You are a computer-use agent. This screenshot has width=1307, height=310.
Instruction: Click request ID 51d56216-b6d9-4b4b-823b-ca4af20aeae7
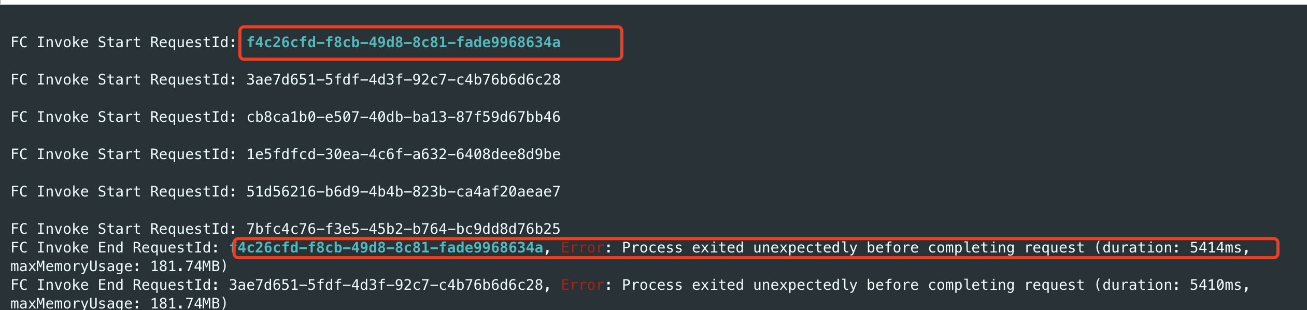click(403, 192)
